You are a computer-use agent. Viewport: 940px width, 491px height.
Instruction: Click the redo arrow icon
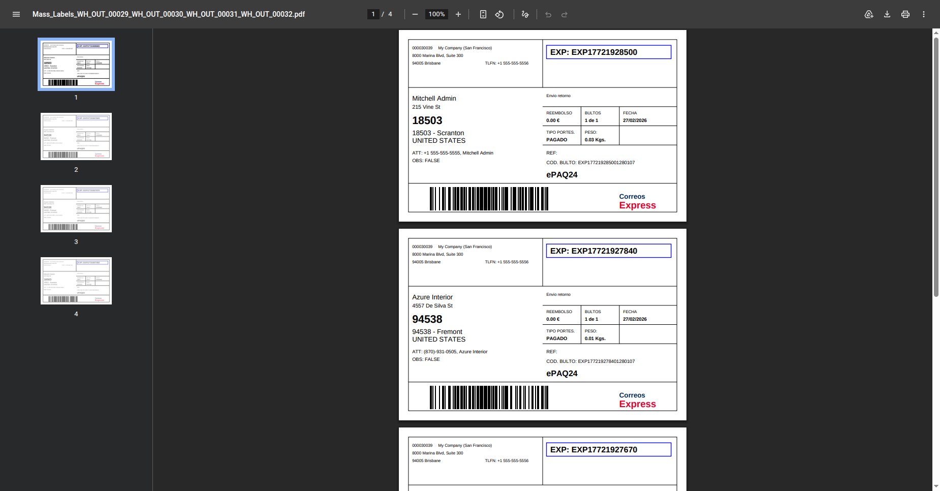click(x=565, y=14)
